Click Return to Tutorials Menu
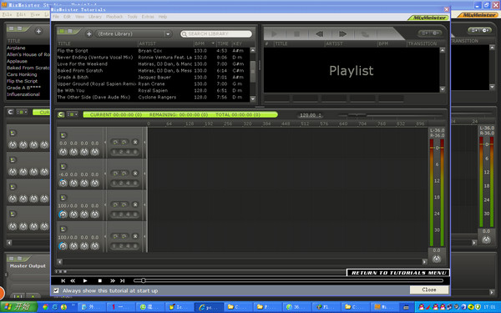 click(x=398, y=272)
